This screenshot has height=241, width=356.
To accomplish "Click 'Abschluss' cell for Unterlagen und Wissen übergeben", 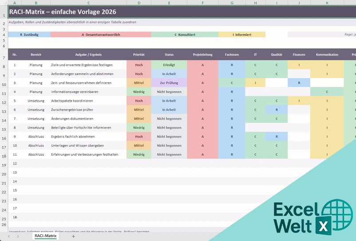I will click(36, 146).
